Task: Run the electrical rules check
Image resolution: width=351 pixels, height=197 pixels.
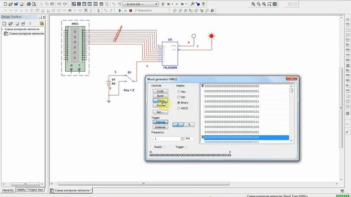Action: [x=163, y=4]
